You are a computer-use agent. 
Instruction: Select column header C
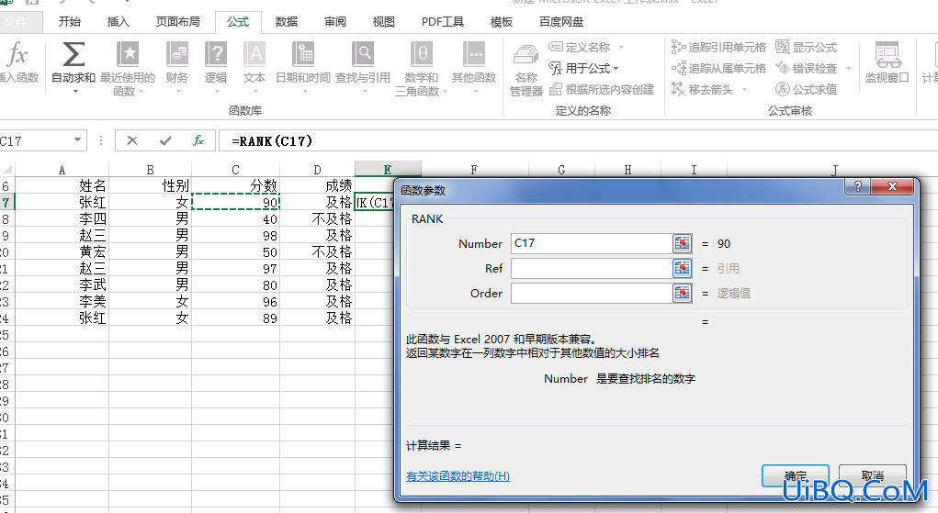[235, 170]
